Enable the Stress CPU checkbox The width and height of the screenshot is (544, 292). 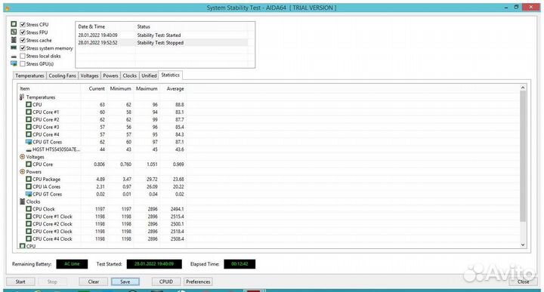pos(23,25)
